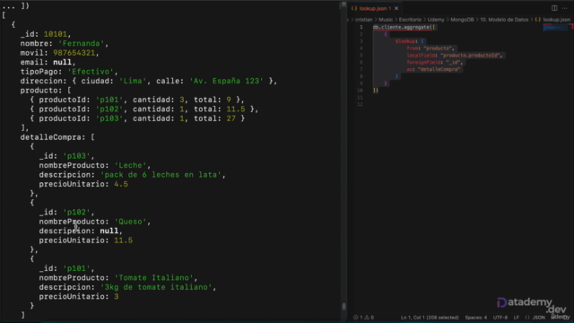Click 'Escritorio' breadcrumb folder
Viewport: 574px width, 323px height.
point(410,20)
